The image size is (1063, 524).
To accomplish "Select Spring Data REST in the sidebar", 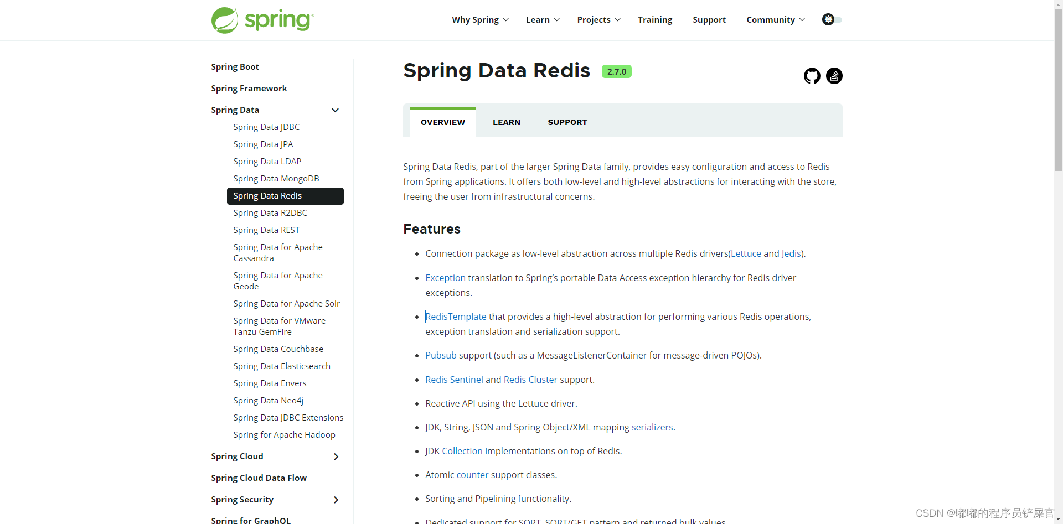I will click(x=266, y=230).
